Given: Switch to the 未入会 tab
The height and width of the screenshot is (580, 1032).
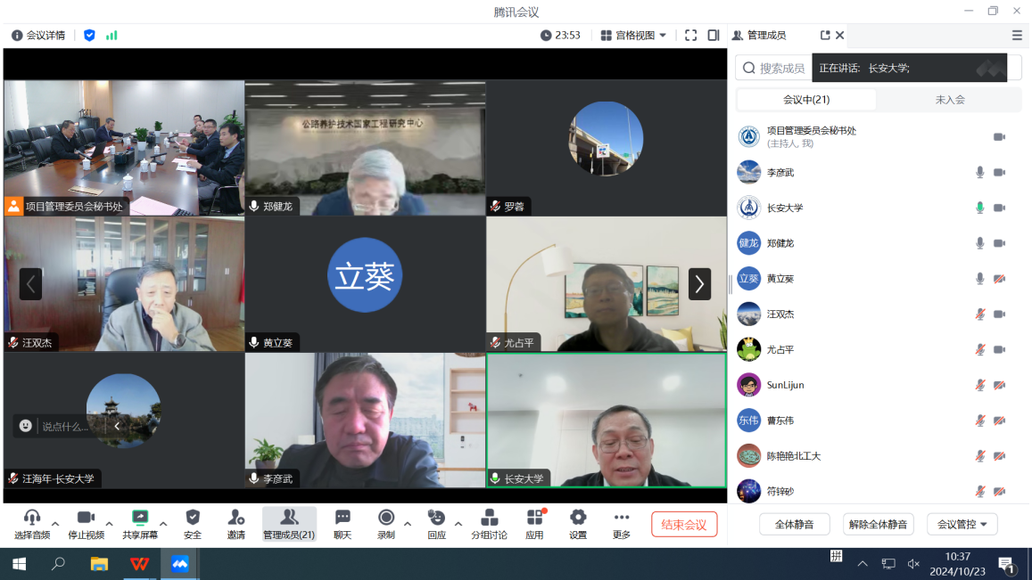Looking at the screenshot, I should click(949, 100).
